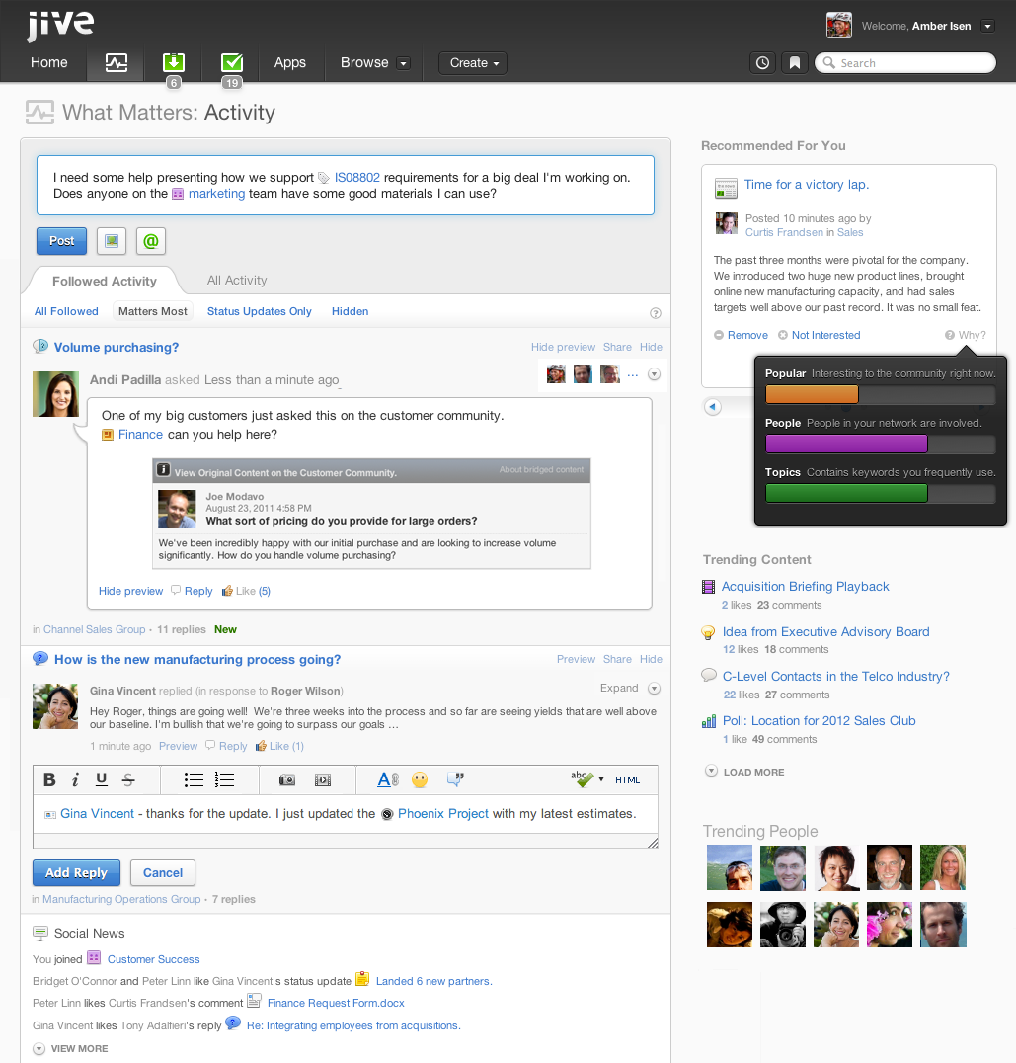This screenshot has width=1016, height=1063.
Task: Toggle Hide preview on Volume purchasing post
Action: click(x=563, y=347)
